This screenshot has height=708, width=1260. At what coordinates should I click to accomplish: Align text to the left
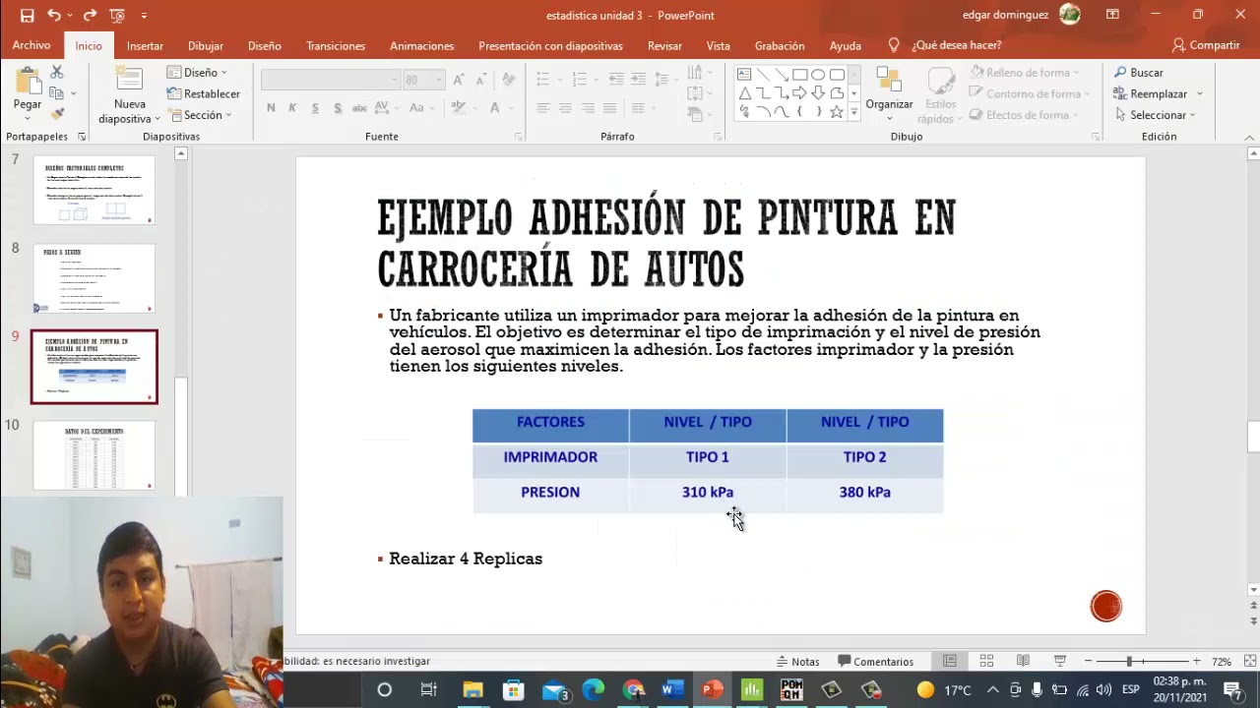click(542, 108)
